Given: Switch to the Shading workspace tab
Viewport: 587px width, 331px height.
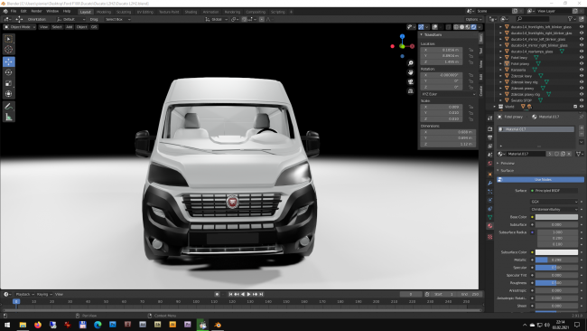Looking at the screenshot, I should tap(191, 12).
